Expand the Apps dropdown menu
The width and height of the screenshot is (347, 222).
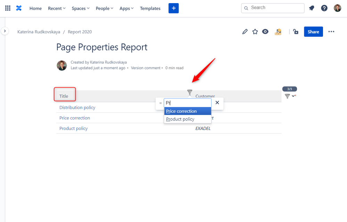[126, 8]
